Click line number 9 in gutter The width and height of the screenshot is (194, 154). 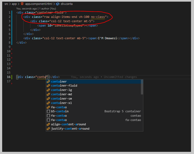[9, 47]
